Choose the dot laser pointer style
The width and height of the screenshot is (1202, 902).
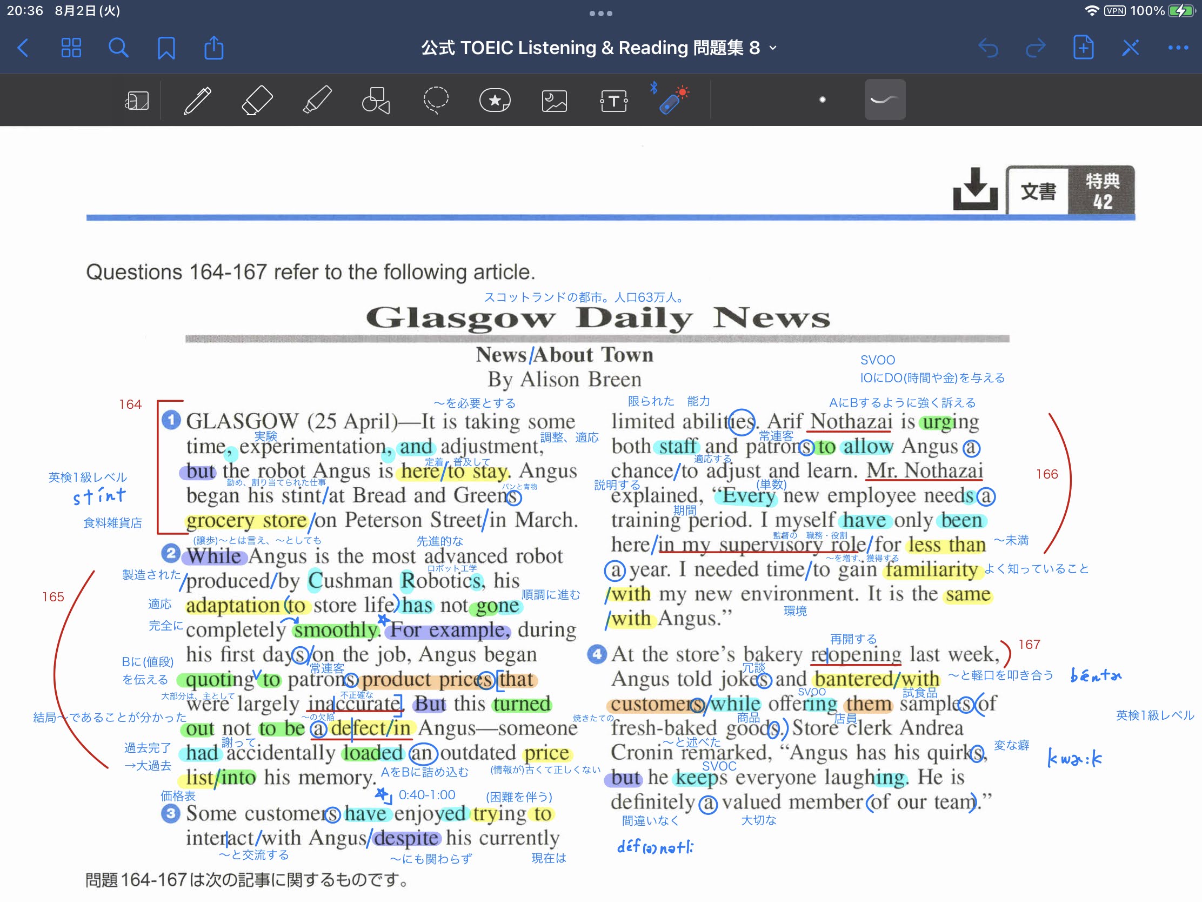point(822,100)
